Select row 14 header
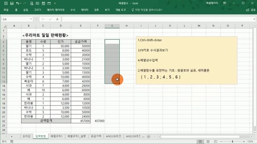The height and width of the screenshot is (144, 257). pos(4,86)
